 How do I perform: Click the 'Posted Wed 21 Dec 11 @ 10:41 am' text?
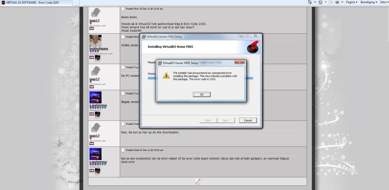(144, 150)
